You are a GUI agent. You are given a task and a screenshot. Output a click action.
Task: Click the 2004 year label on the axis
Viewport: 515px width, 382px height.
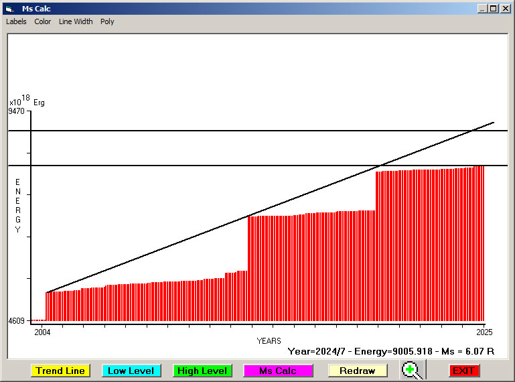42,332
